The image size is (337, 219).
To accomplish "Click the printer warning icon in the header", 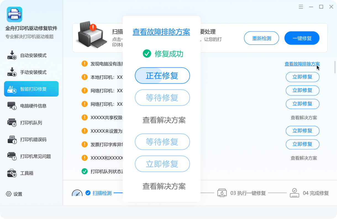I will 93,27.
